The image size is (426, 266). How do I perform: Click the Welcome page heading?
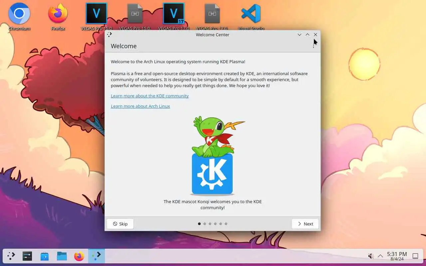pos(124,46)
